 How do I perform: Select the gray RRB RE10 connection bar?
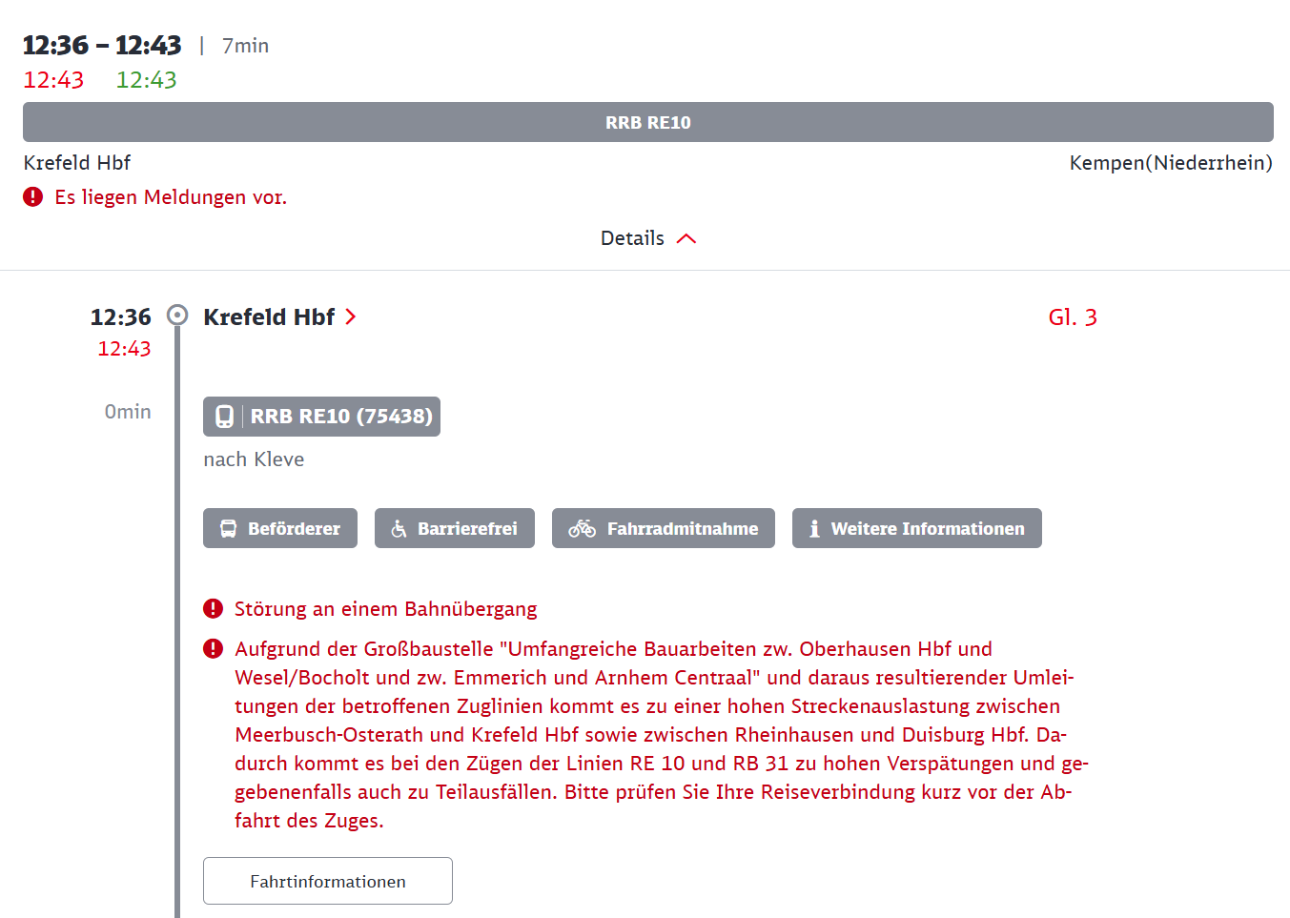(x=648, y=122)
